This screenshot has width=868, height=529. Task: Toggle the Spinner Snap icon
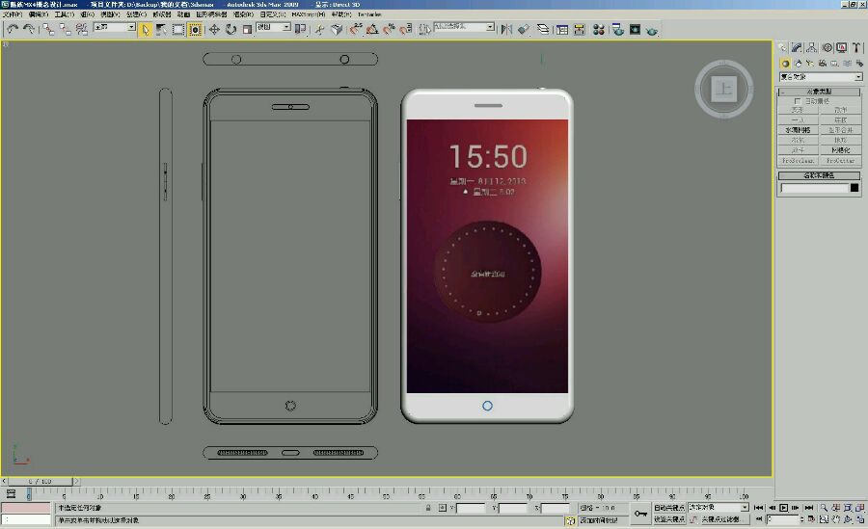(406, 29)
